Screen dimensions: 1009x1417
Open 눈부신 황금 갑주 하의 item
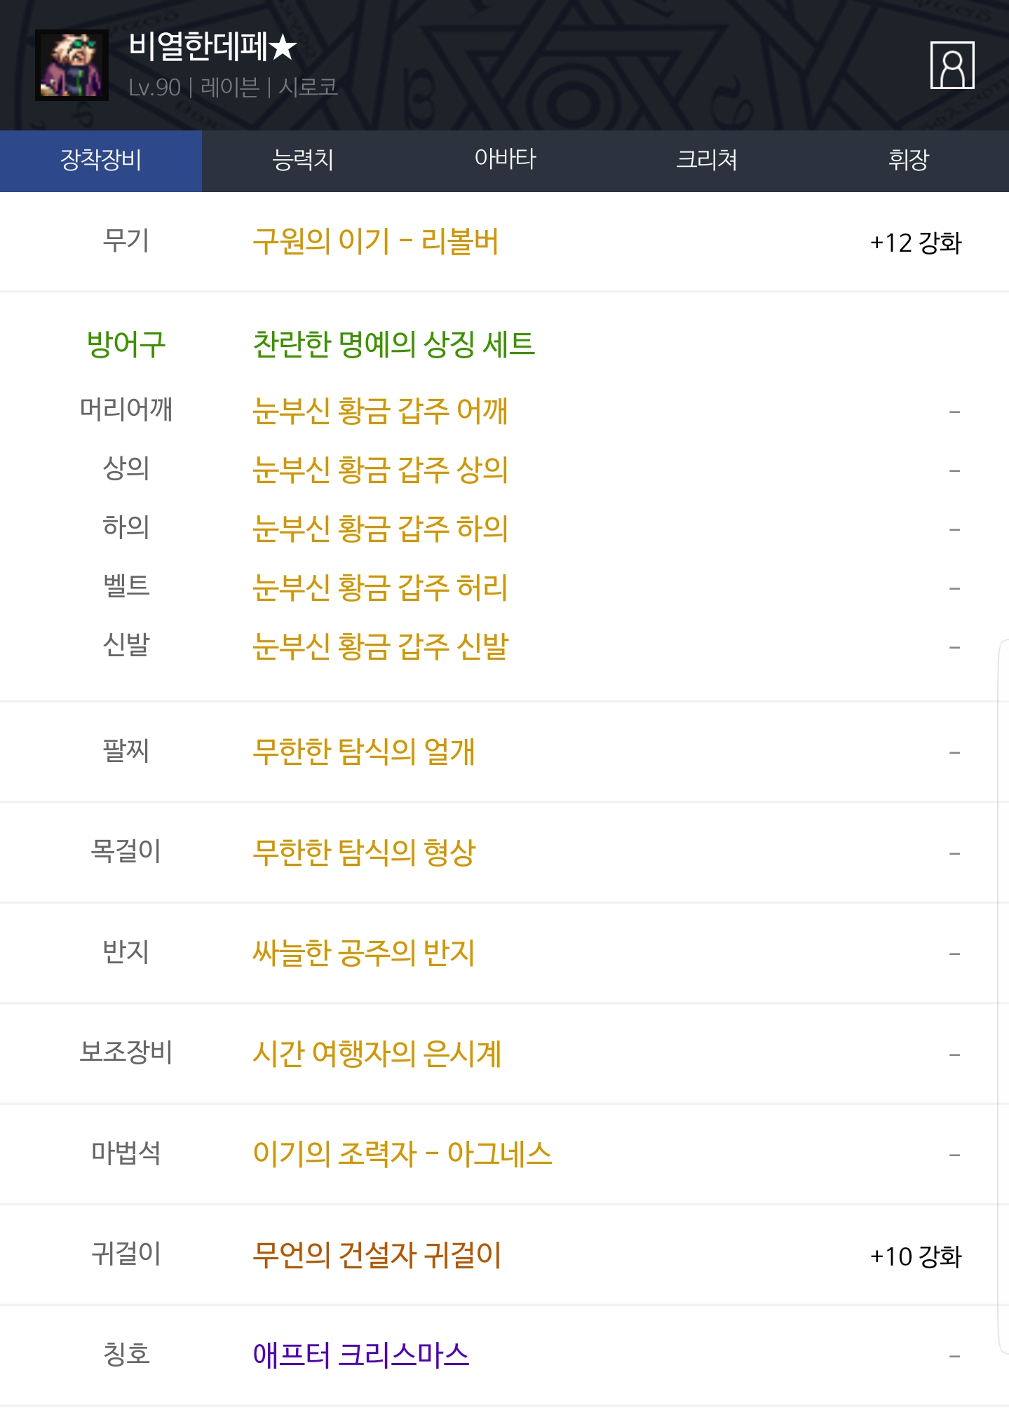coord(380,529)
